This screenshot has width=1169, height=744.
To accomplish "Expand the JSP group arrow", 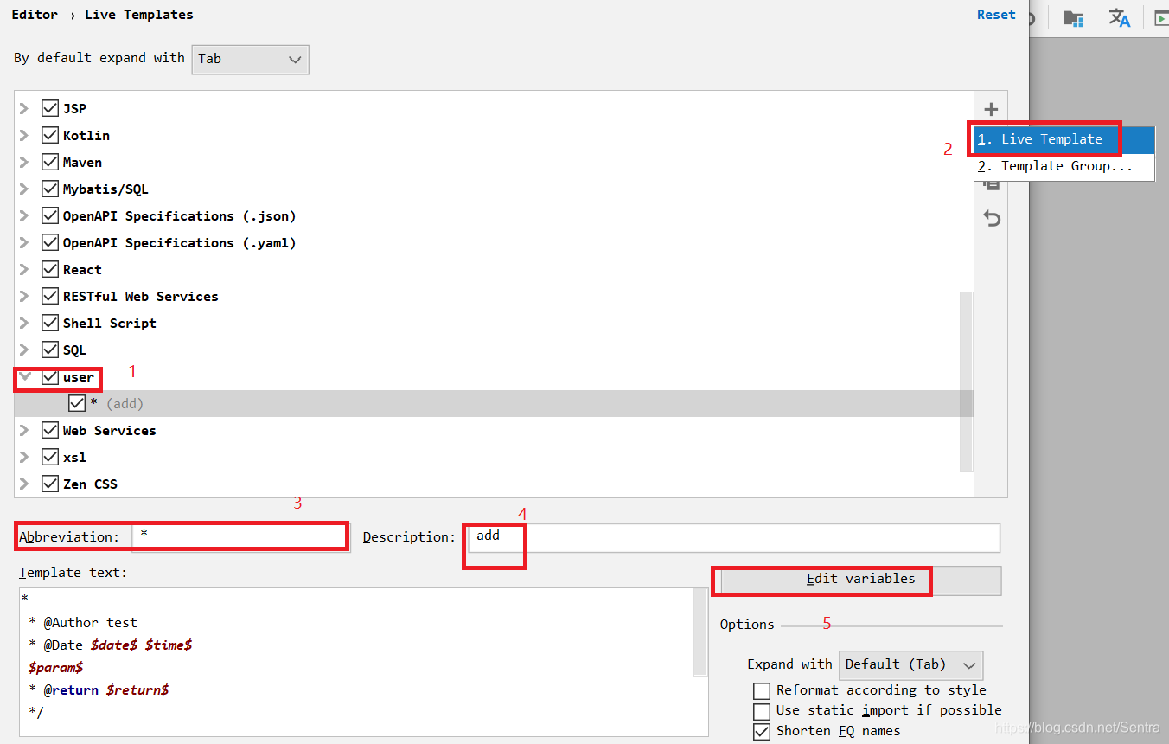I will pos(24,108).
